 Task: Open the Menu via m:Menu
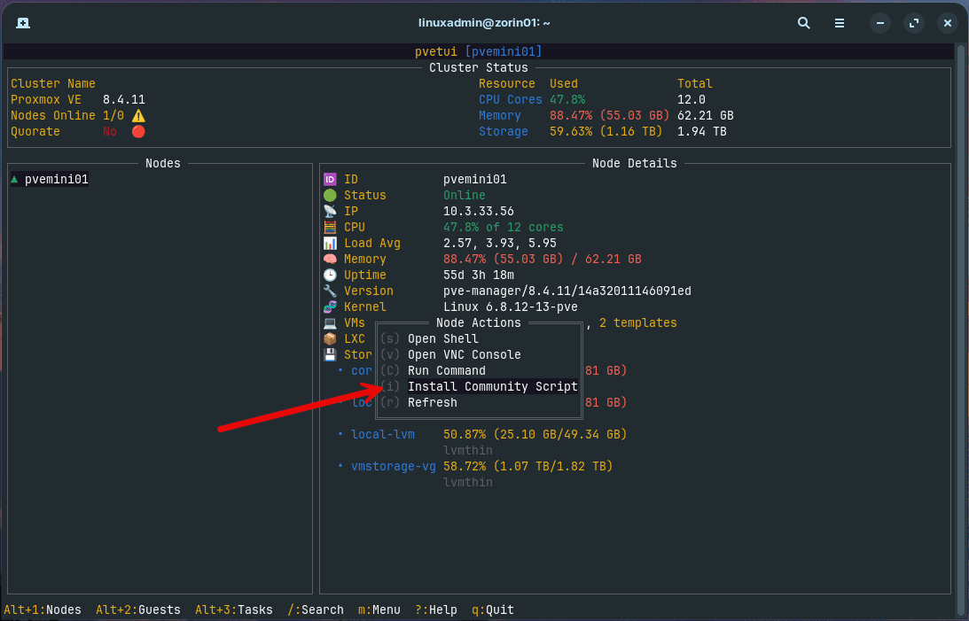[x=379, y=609]
